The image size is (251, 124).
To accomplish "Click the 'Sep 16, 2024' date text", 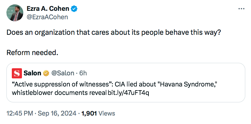I will [57, 114].
